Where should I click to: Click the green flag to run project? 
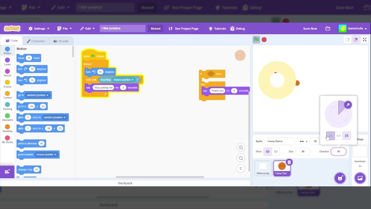[257, 39]
